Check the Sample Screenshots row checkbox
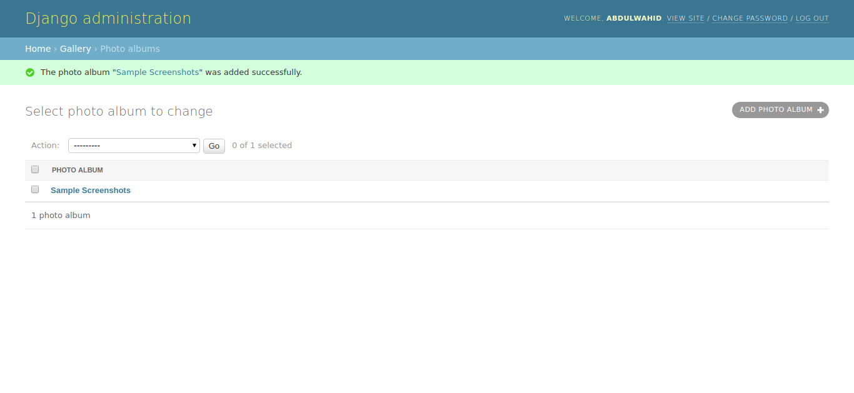 (x=35, y=189)
